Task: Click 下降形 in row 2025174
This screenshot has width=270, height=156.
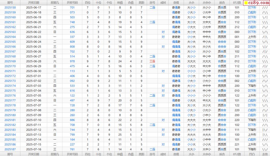Action: [252, 86]
